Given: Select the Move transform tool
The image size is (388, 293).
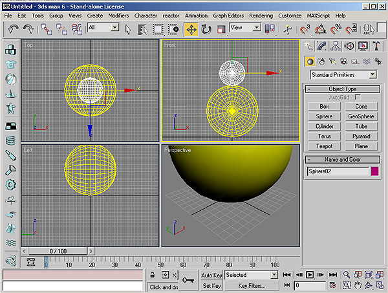Looking at the screenshot, I should (191, 29).
